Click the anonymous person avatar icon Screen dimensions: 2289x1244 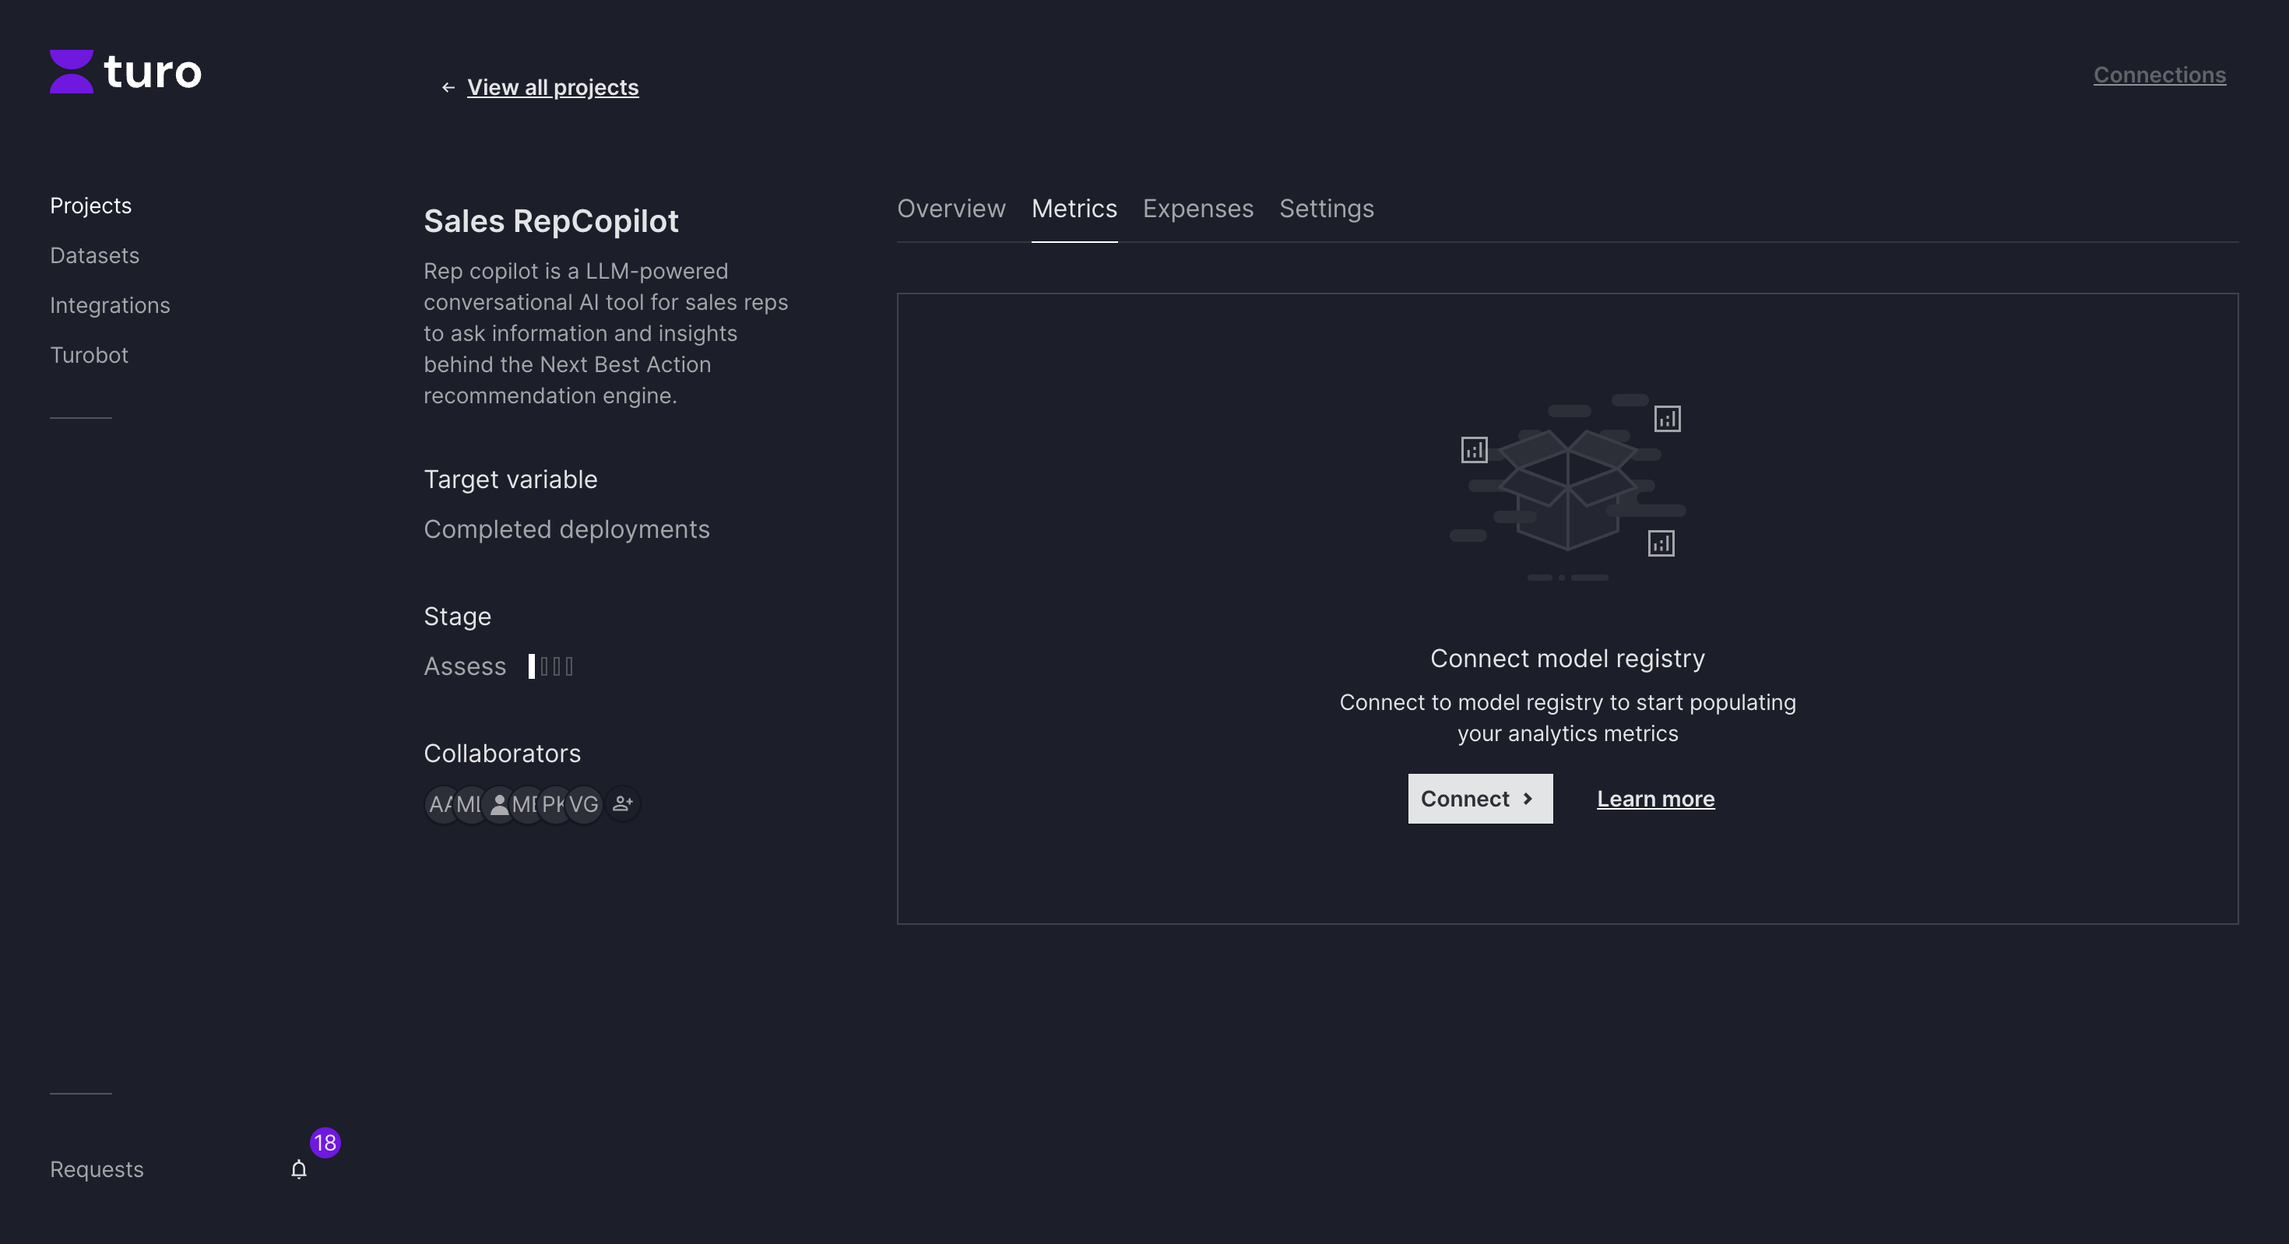[x=499, y=803]
